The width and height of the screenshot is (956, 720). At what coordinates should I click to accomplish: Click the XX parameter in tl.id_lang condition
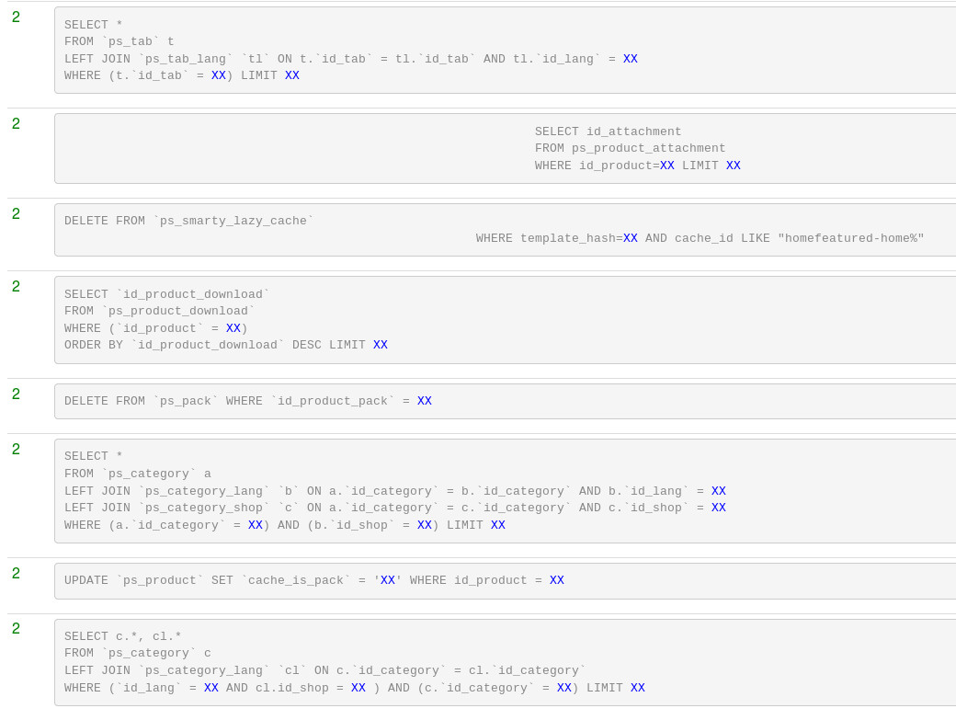pos(630,58)
